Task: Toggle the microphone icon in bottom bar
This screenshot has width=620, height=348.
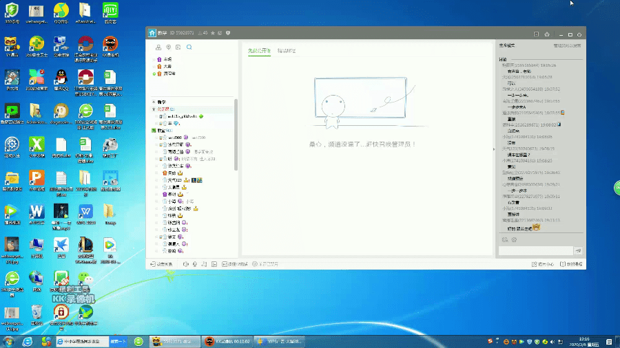Action: pyautogui.click(x=195, y=264)
